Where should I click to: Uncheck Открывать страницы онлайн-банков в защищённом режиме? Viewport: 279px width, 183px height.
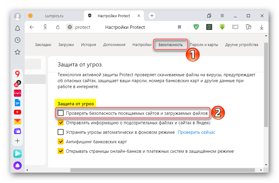pyautogui.click(x=61, y=151)
